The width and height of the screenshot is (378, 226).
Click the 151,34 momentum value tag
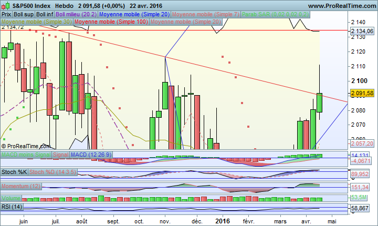click(360, 187)
